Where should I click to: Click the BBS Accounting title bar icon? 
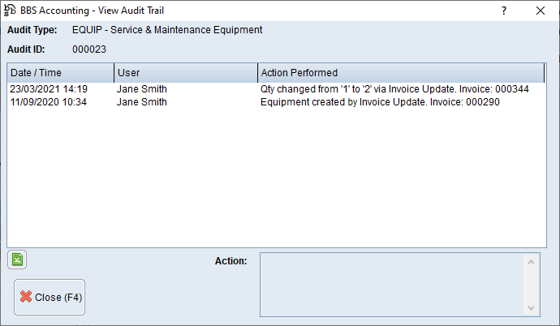pyautogui.click(x=10, y=11)
